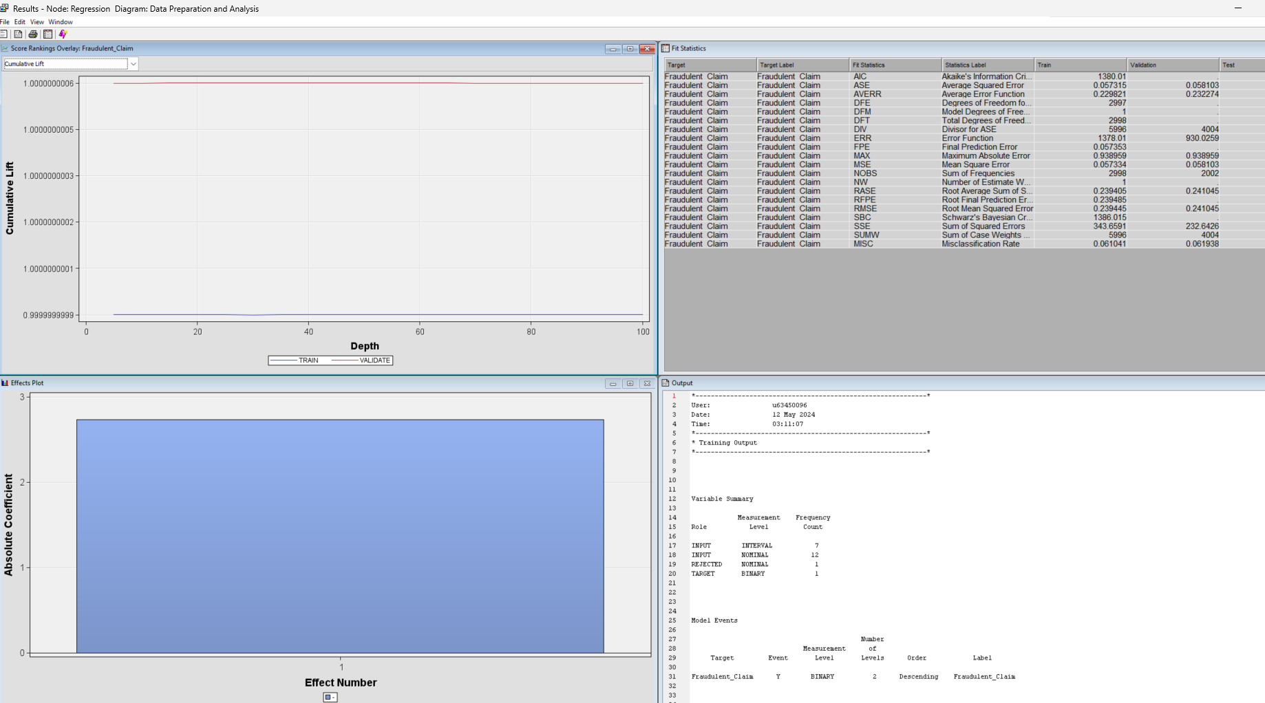Click the table view toolbar icon
Viewport: 1265px width, 703px height.
click(47, 33)
